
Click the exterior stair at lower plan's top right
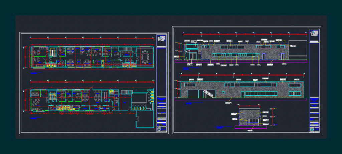tap(126, 92)
